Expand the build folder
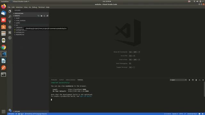This screenshot has height=115, width=205. pyautogui.click(x=18, y=18)
